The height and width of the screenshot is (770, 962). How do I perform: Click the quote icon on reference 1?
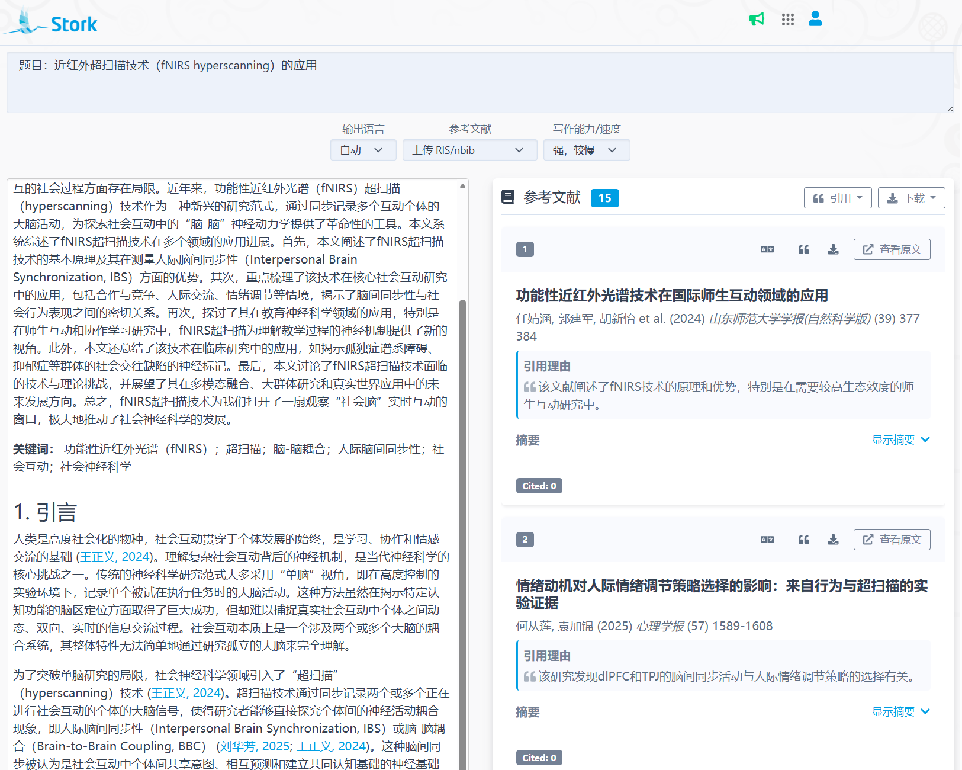coord(803,249)
